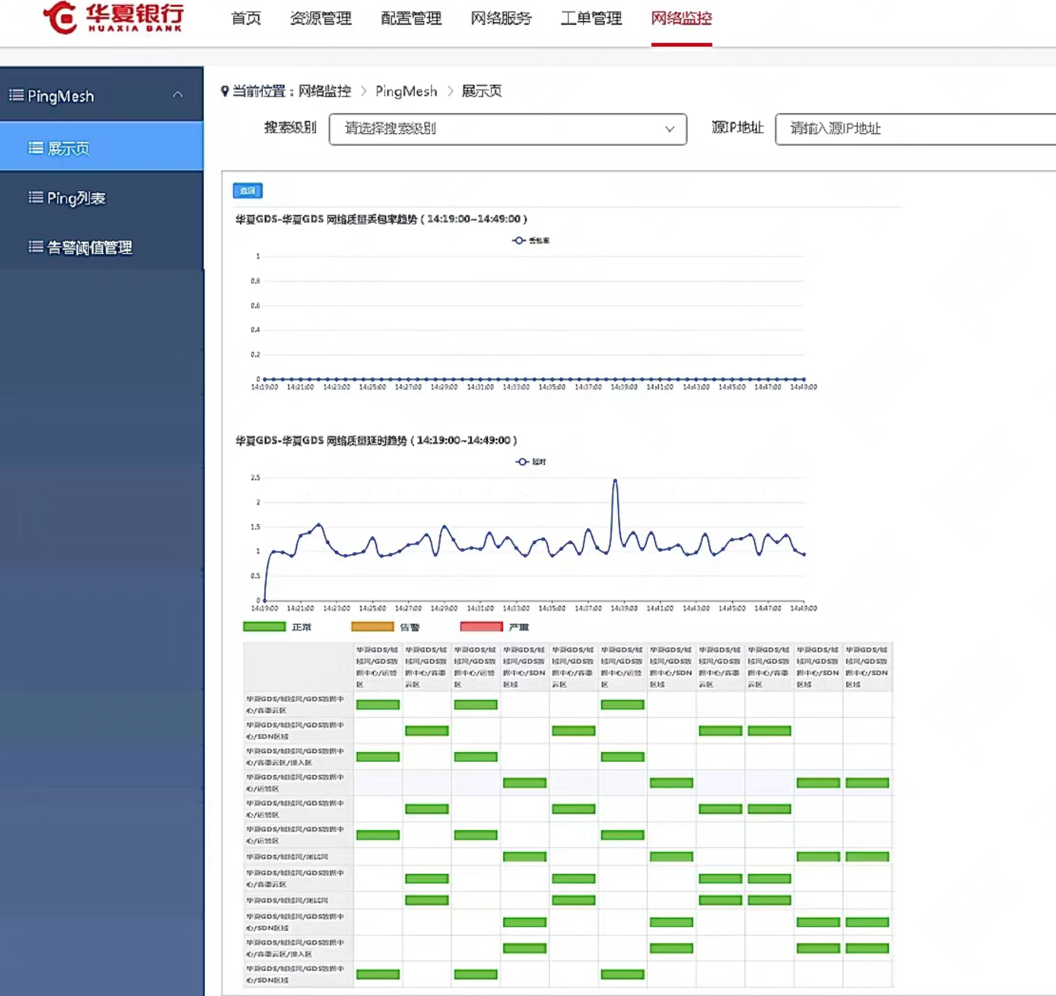Open the 网络服务 menu tab
1056x996 pixels.
pos(501,18)
